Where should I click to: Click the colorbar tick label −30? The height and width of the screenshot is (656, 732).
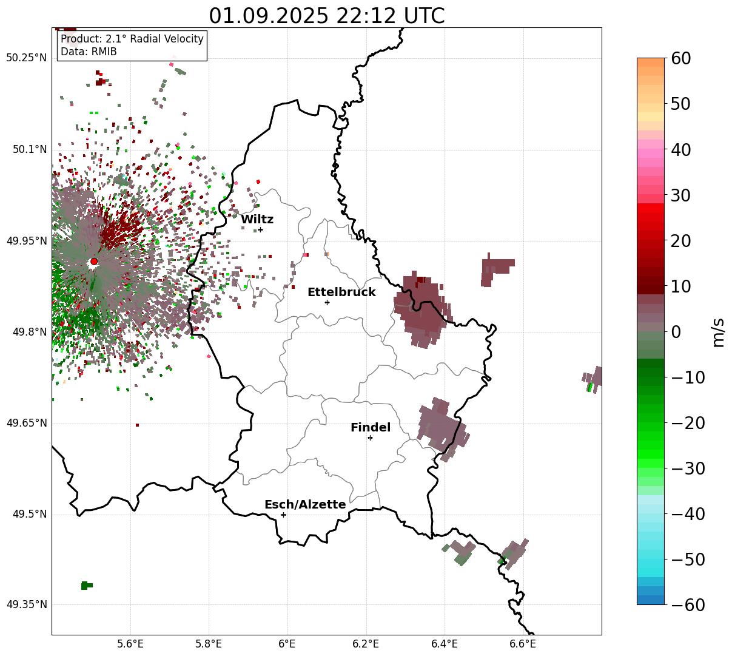[688, 468]
